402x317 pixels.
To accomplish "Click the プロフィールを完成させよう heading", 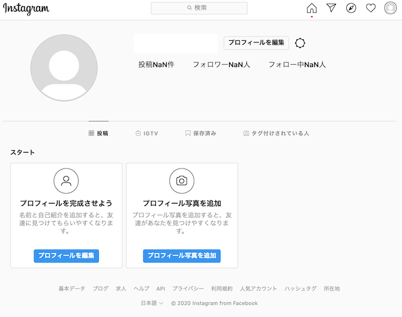I will pyautogui.click(x=66, y=203).
